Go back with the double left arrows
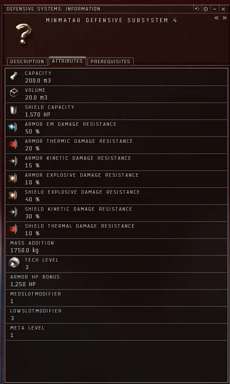The height and width of the screenshot is (384, 230). (217, 18)
